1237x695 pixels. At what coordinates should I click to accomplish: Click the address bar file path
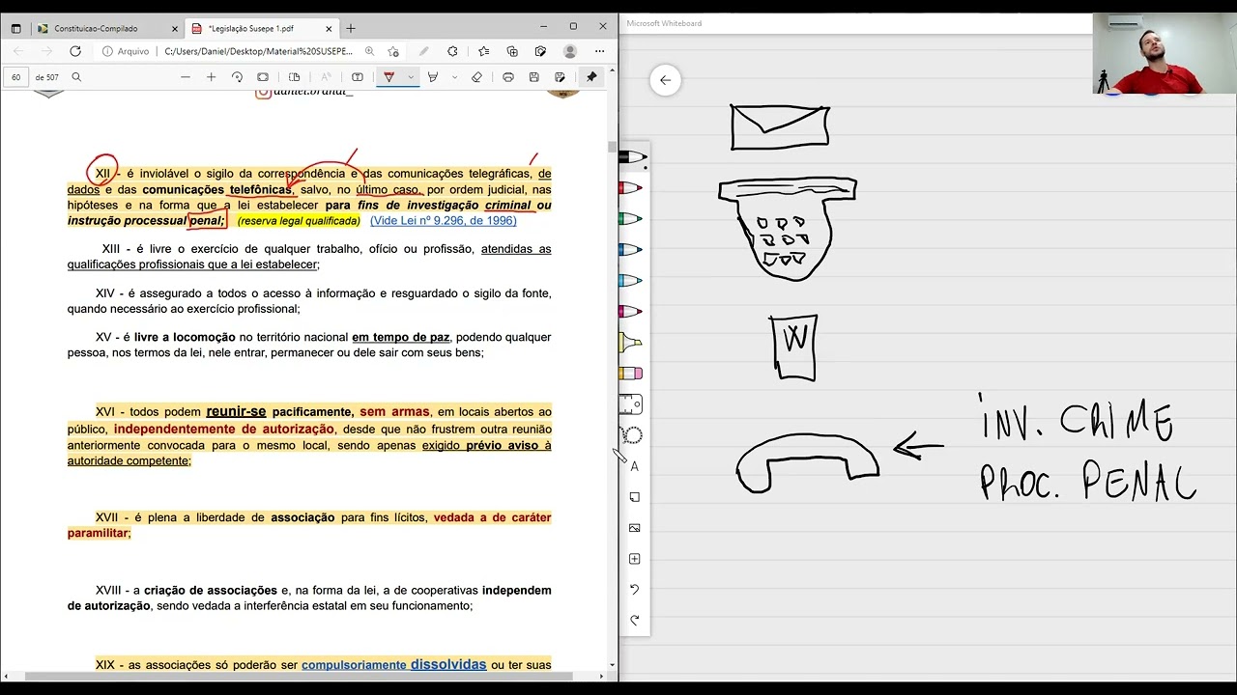pyautogui.click(x=258, y=51)
